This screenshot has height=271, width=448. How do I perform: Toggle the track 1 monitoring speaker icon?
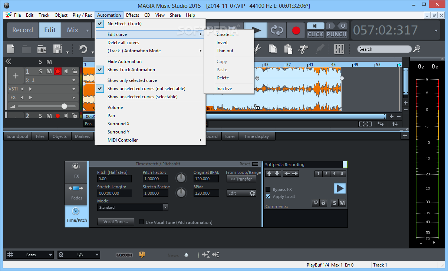(x=66, y=71)
